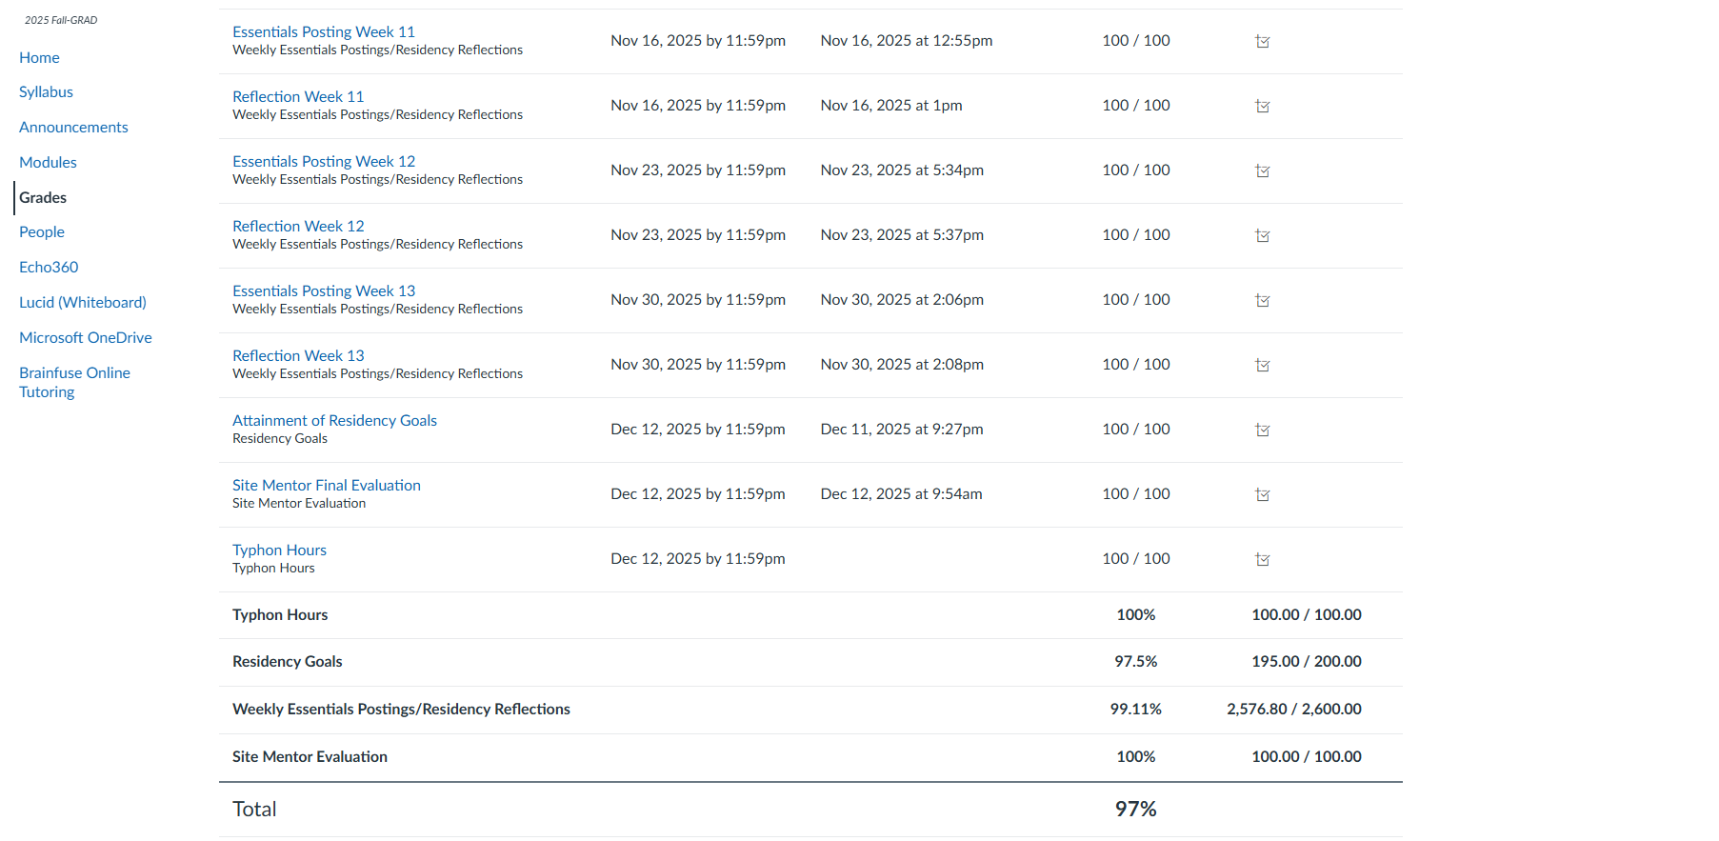The width and height of the screenshot is (1719, 841).
Task: Open the Syllabus page
Action: 46,92
